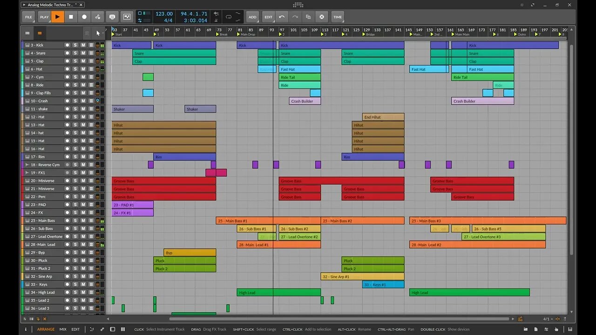Close the Analog Melodic Techno project tab
The height and width of the screenshot is (335, 596).
tap(81, 5)
